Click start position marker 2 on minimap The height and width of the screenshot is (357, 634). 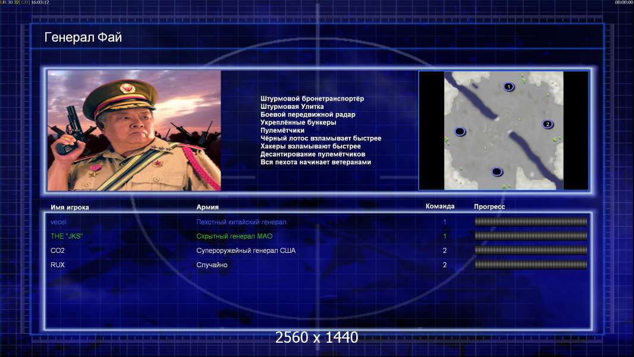point(548,124)
